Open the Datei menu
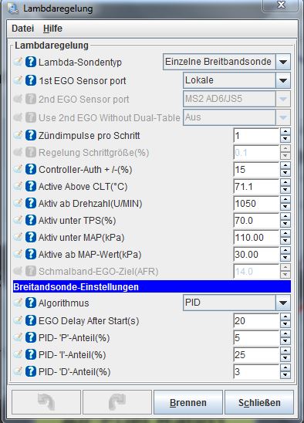 point(22,29)
